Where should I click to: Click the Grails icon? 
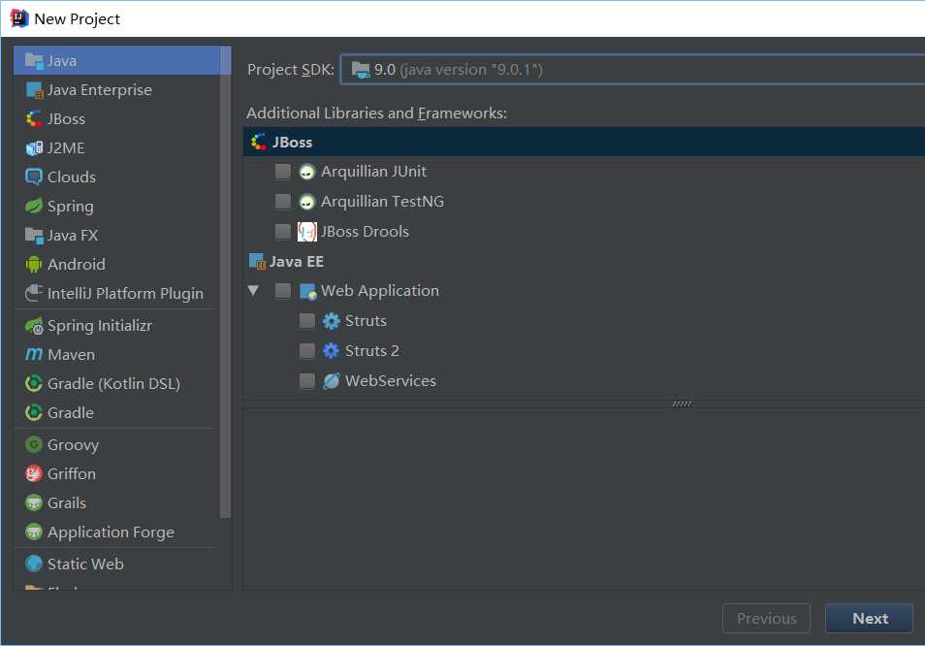click(x=34, y=502)
